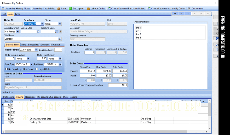230x135 pixels.
Task: Click the Order Run Duration value 9.85
Action: [x=42, y=58]
